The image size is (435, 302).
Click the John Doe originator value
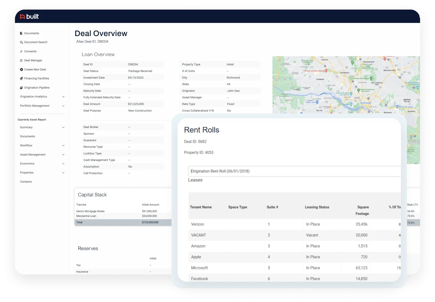[233, 91]
